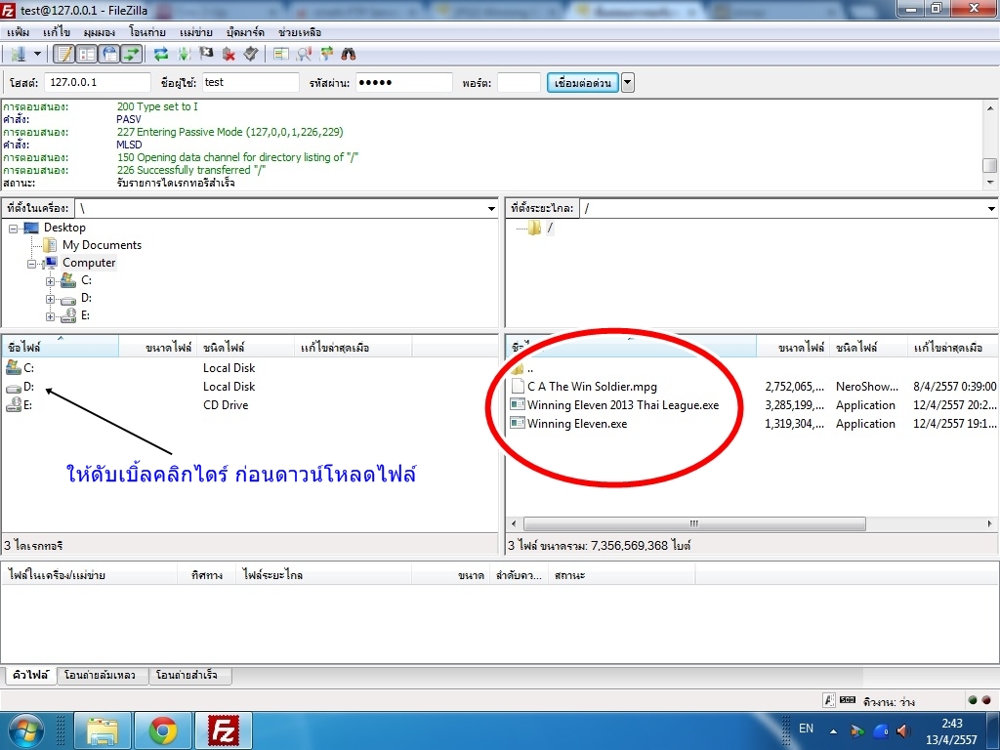Image resolution: width=1000 pixels, height=750 pixels.
Task: Open the แม่ข่าย menu
Action: (x=195, y=32)
